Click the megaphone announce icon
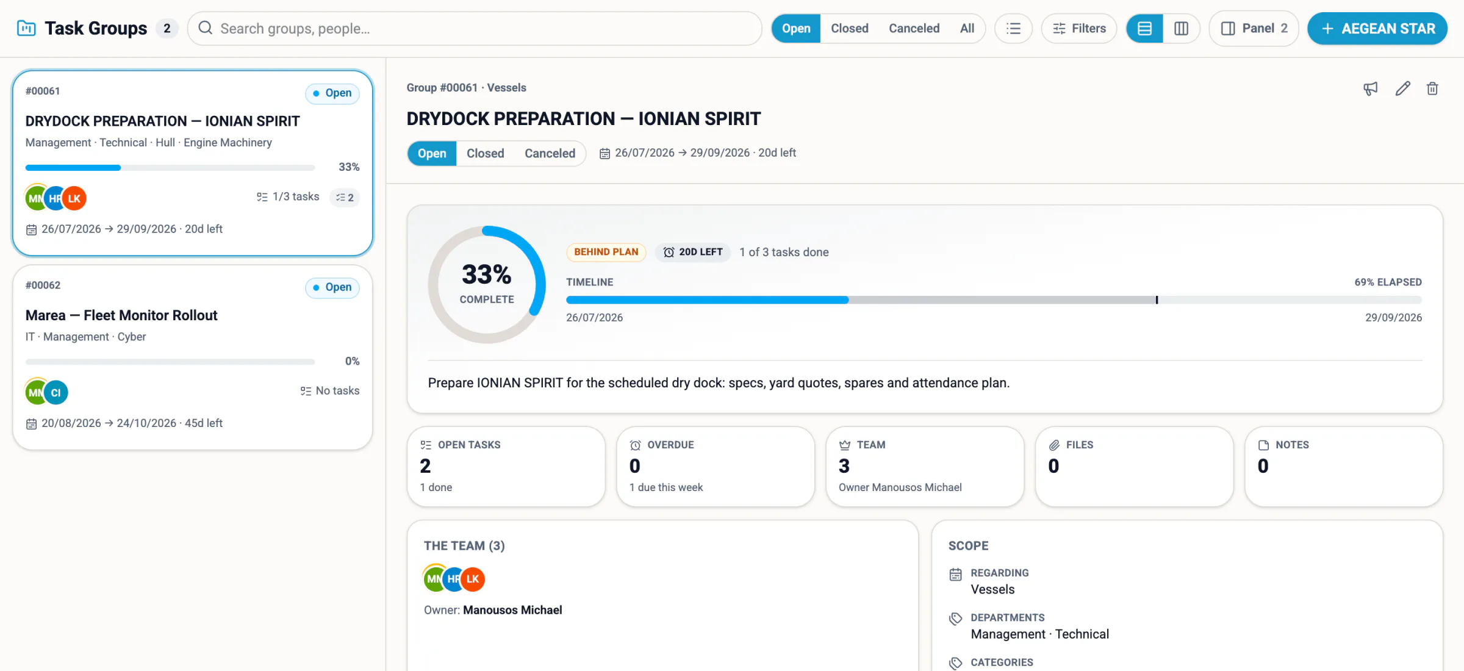The height and width of the screenshot is (671, 1464). pos(1370,89)
